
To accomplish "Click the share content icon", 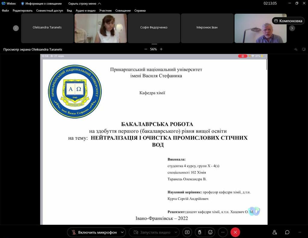I will click(x=187, y=232).
